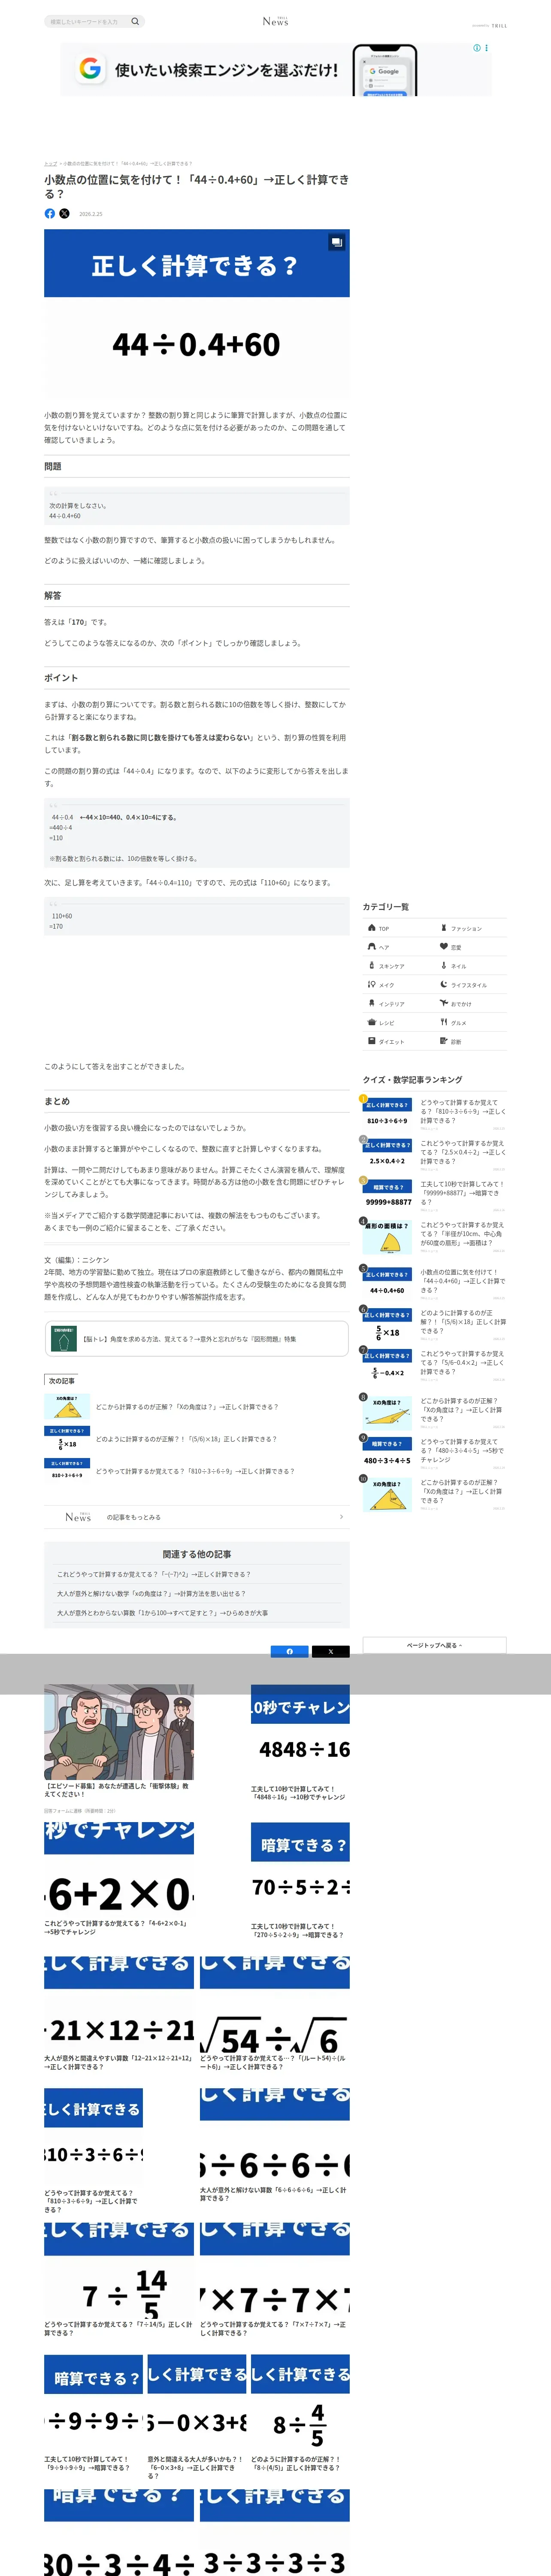Share article via Facebook icon under title

tap(50, 213)
